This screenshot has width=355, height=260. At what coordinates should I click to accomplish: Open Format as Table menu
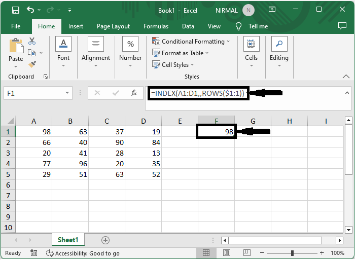[x=180, y=53]
